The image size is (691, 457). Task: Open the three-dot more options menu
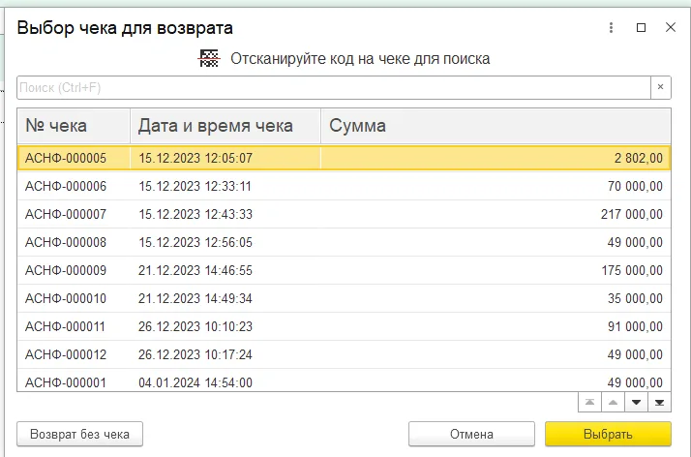[611, 28]
